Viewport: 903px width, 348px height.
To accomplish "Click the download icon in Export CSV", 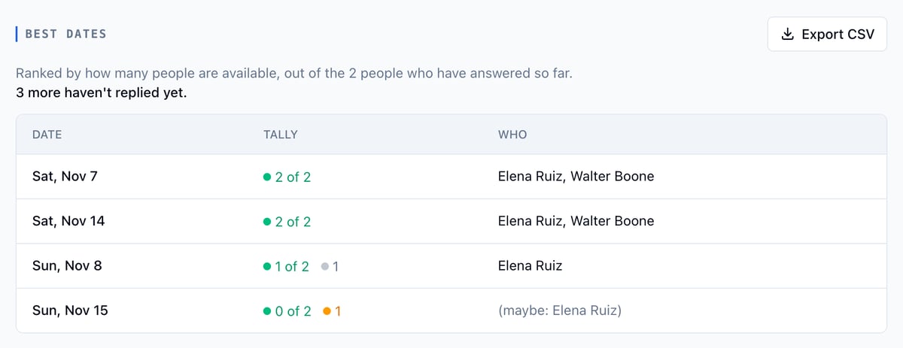I will [788, 35].
